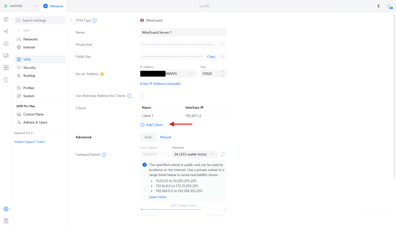396x228 pixels.
Task: Reveal the Public Key with eye icon
Action: point(222,56)
